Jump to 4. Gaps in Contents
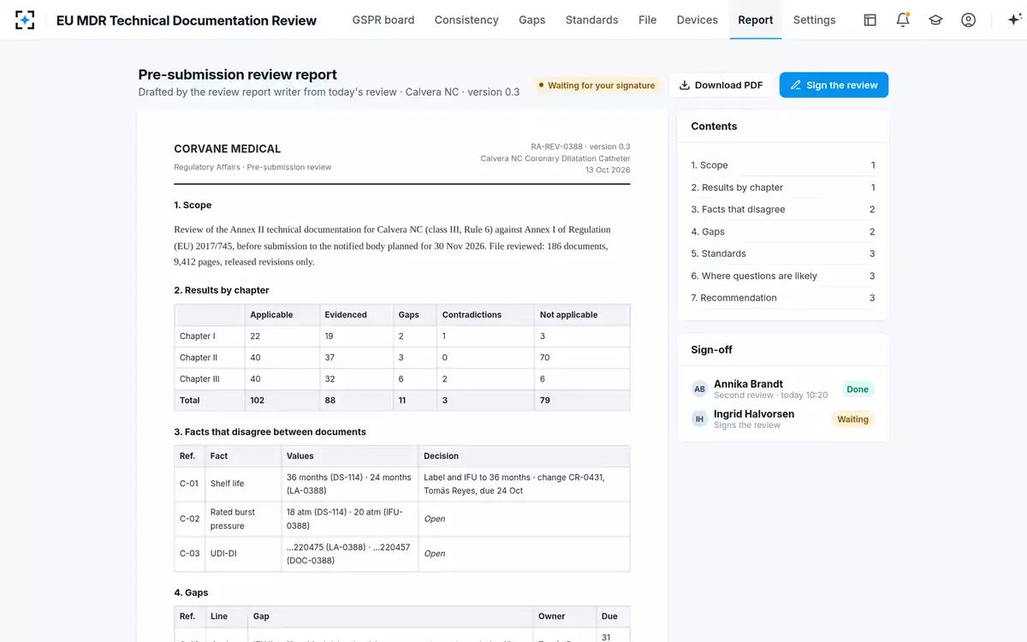The height and width of the screenshot is (642, 1027). coord(783,232)
